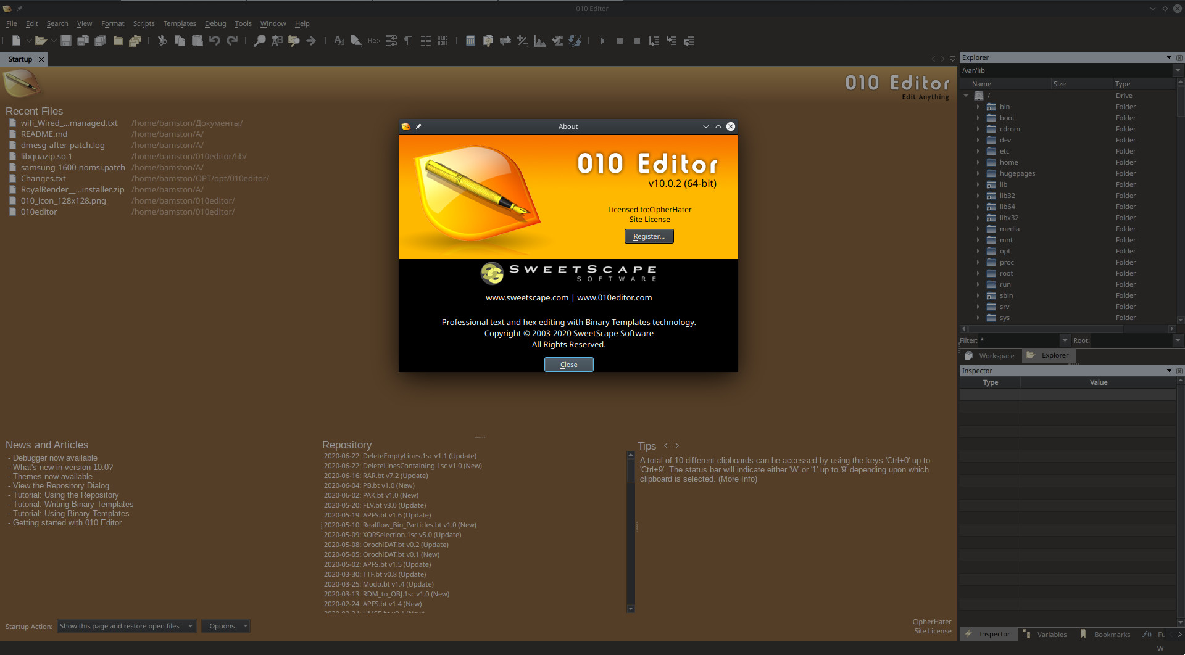
Task: Open the www.sweetscape.com link
Action: pos(527,297)
